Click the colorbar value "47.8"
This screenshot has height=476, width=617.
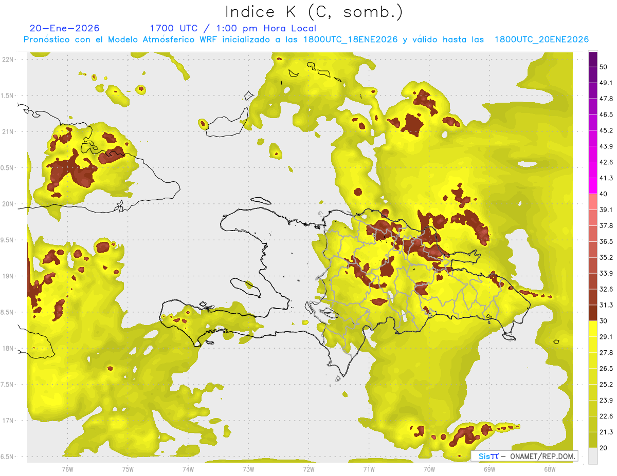[606, 99]
